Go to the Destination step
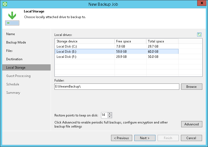 pyautogui.click(x=14, y=59)
